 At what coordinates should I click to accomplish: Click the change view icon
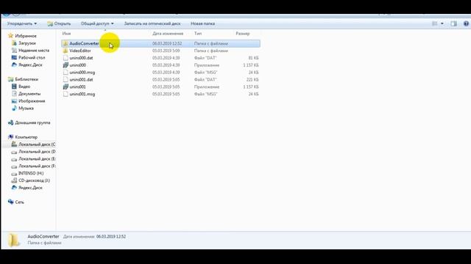tap(434, 23)
